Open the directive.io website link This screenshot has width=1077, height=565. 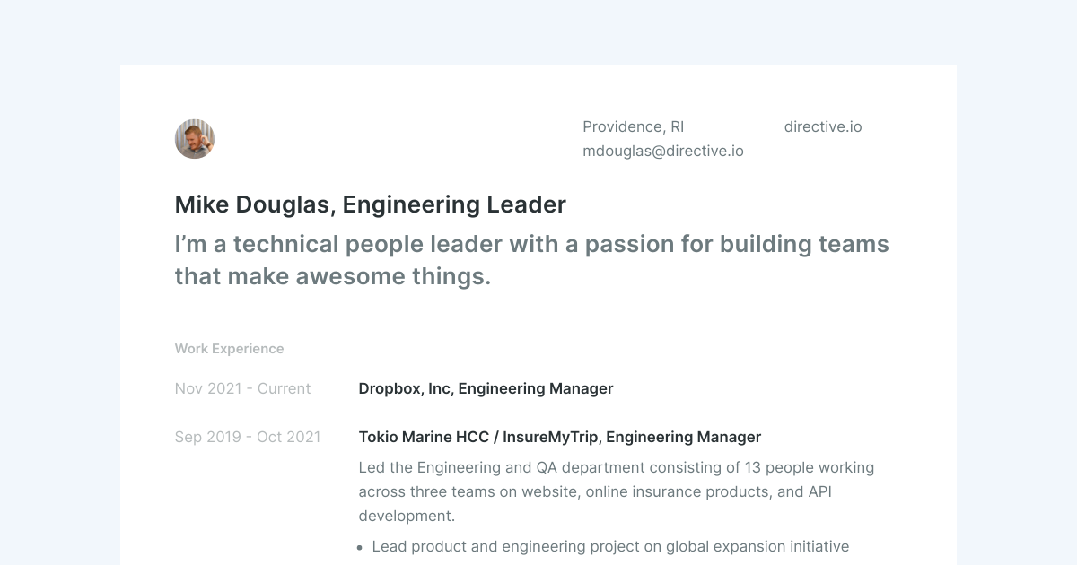pyautogui.click(x=822, y=126)
